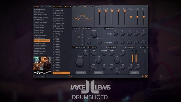Image resolution: width=181 pixels, height=102 pixels.
Task: Click the Filter Res knob
Action: [89, 42]
